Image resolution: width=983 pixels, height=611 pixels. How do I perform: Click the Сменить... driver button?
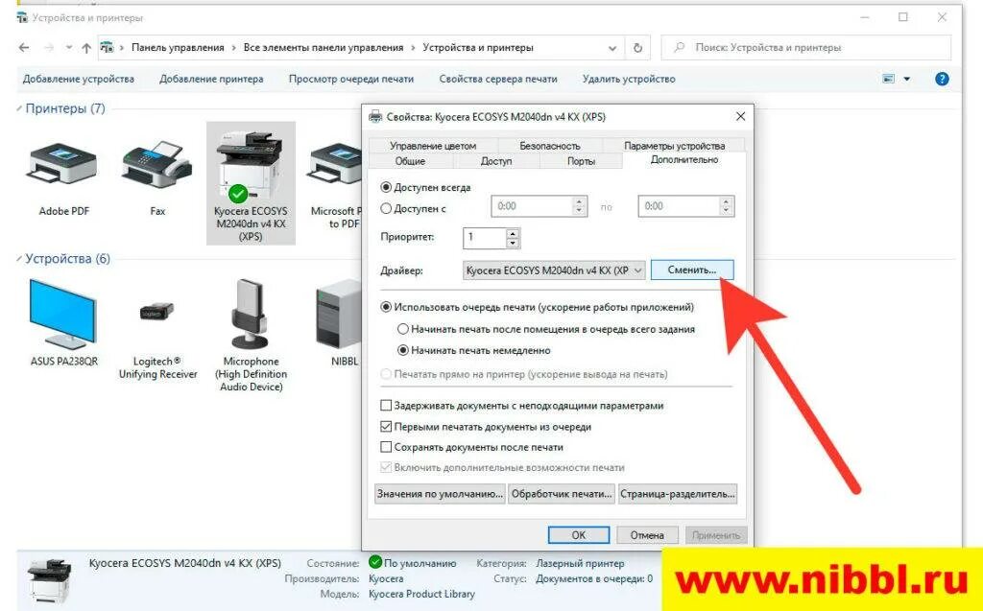pos(692,270)
